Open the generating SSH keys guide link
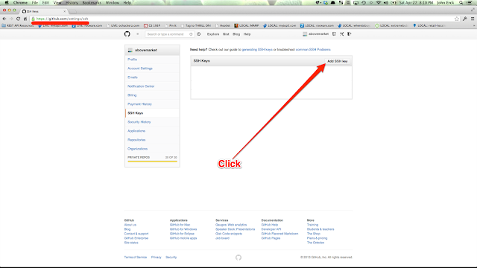Image resolution: width=477 pixels, height=268 pixels. click(257, 50)
